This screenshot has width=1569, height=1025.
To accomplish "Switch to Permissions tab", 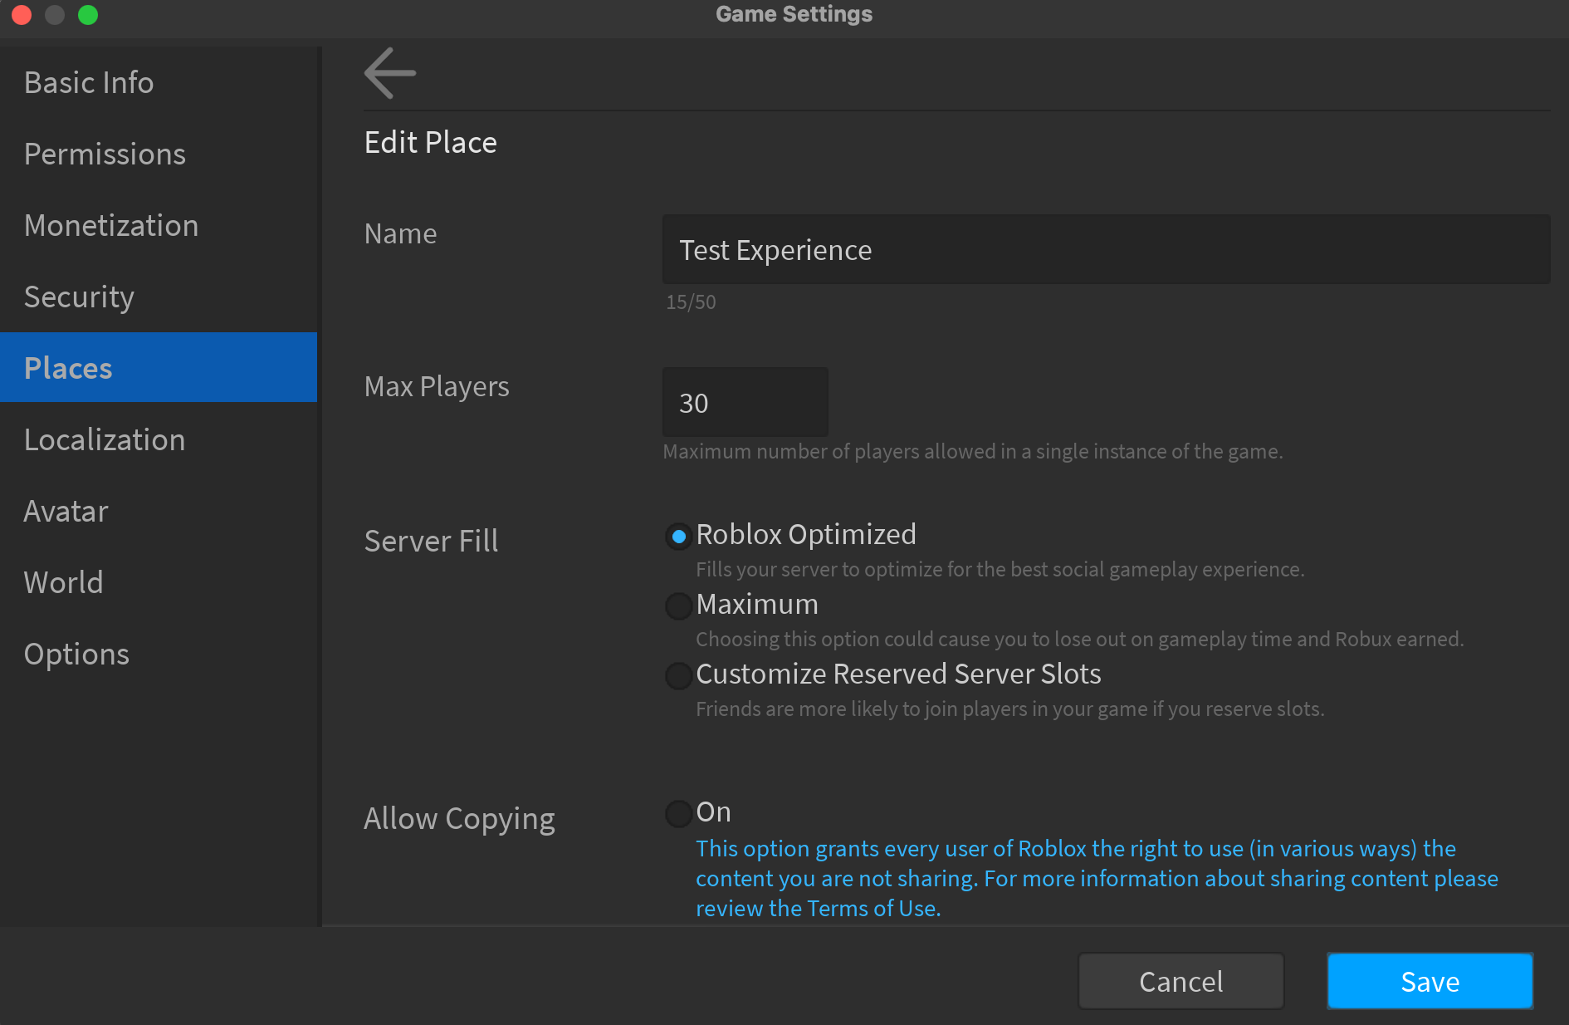I will pos(105,154).
